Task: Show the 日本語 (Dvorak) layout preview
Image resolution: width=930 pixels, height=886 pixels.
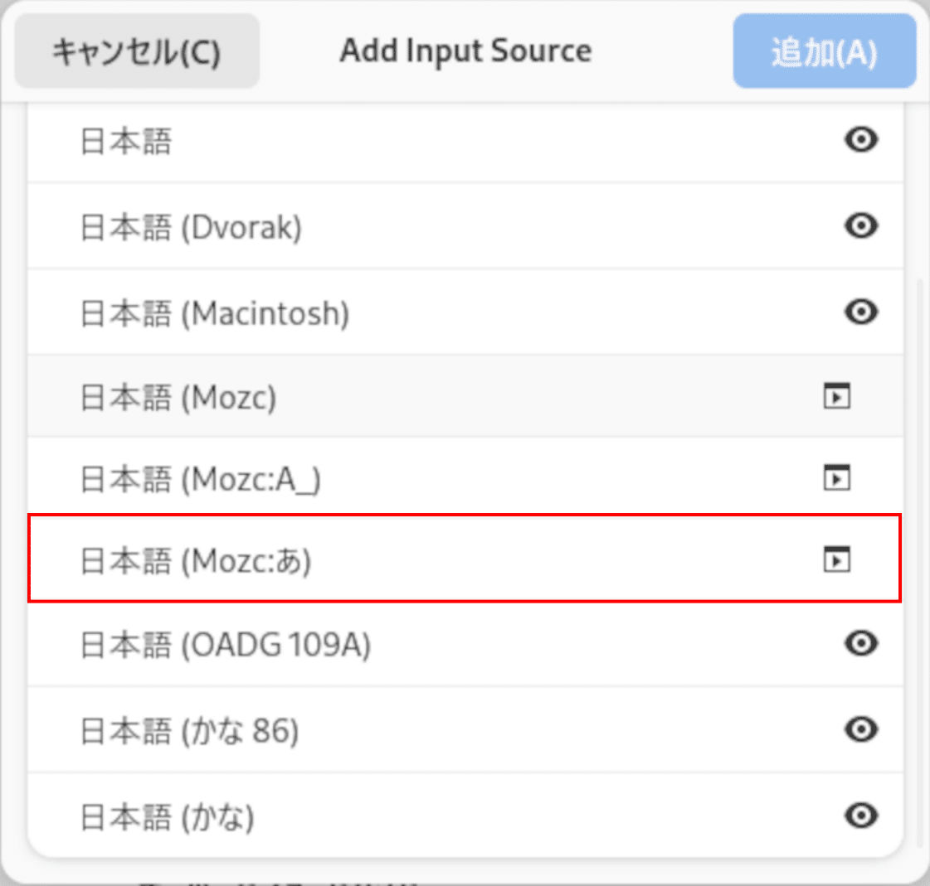Action: (860, 226)
